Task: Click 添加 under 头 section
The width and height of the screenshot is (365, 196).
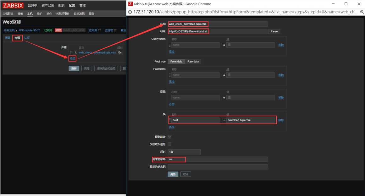Action: 172,127
